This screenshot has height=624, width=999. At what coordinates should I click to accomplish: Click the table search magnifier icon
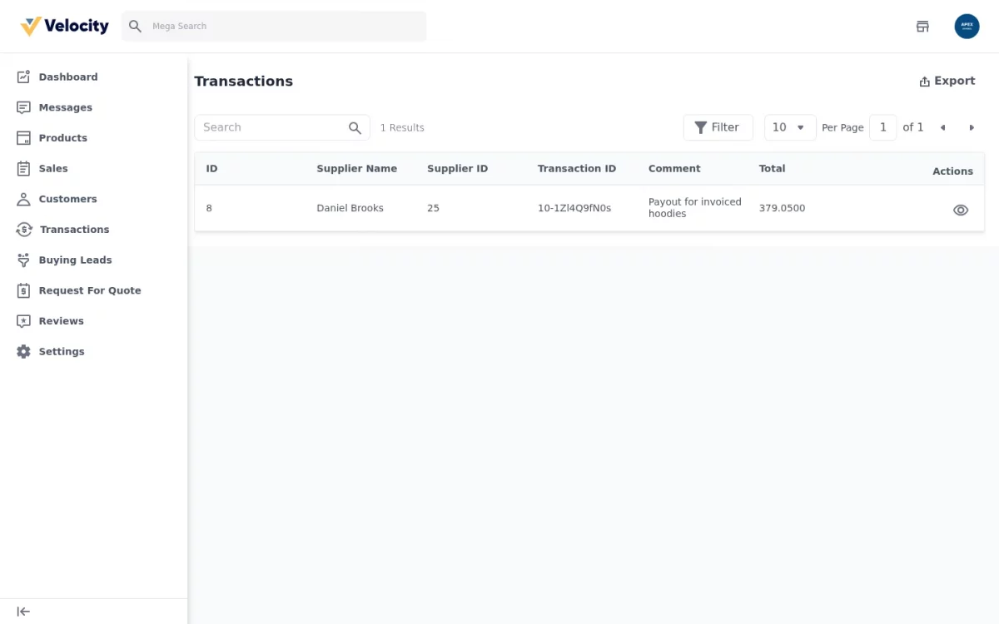pos(355,127)
